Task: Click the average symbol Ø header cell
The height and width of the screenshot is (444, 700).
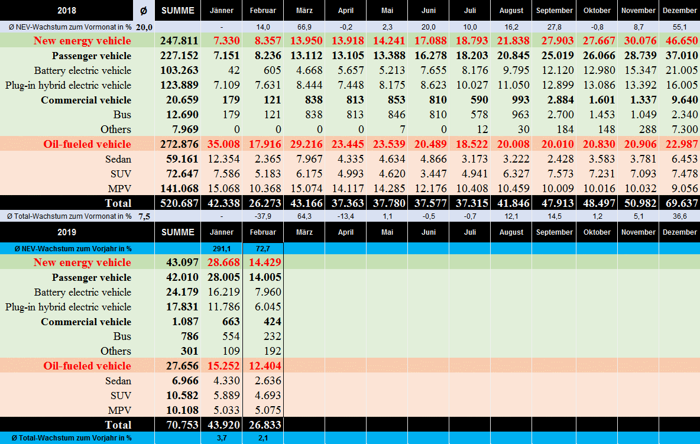Action: [x=144, y=10]
